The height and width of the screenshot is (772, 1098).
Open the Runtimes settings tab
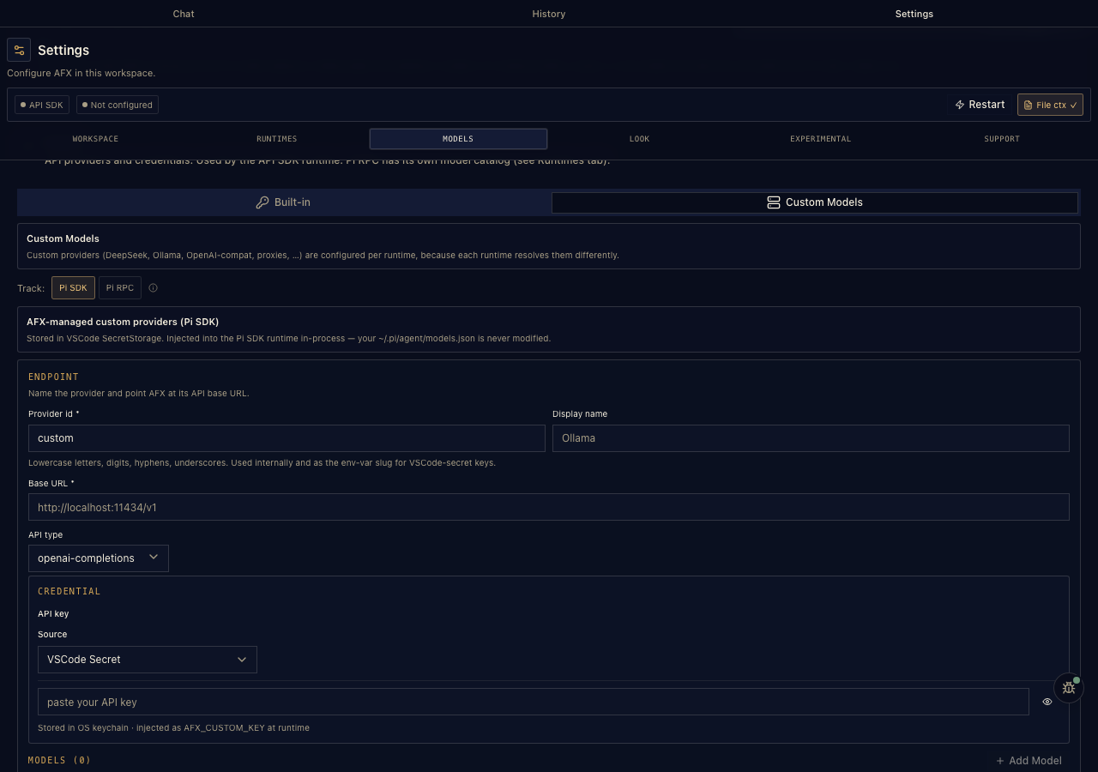coord(276,139)
